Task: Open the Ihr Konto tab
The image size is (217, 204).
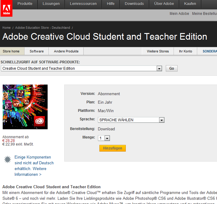Action: pyautogui.click(x=185, y=51)
